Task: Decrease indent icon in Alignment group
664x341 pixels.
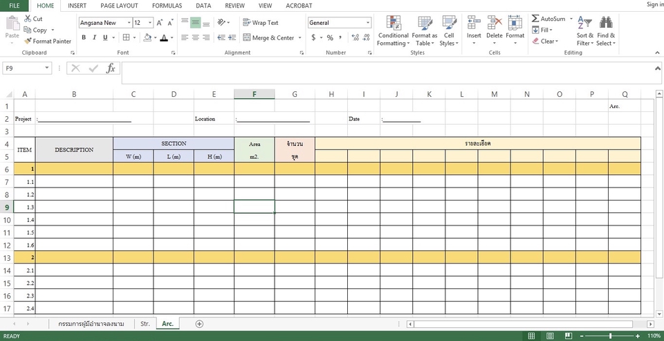Action: [221, 37]
